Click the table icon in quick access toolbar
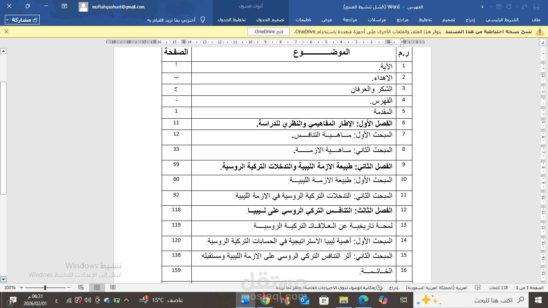Image resolution: width=548 pixels, height=308 pixels. [499, 7]
